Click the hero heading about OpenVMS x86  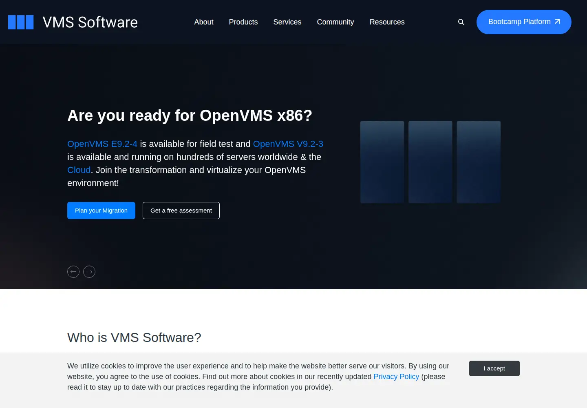190,115
